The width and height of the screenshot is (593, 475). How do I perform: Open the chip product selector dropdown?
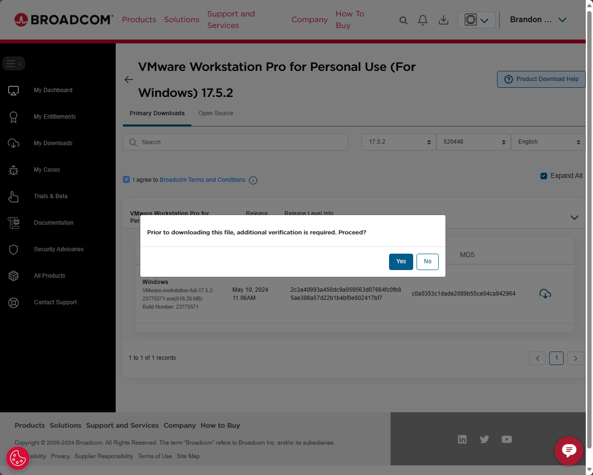click(476, 20)
